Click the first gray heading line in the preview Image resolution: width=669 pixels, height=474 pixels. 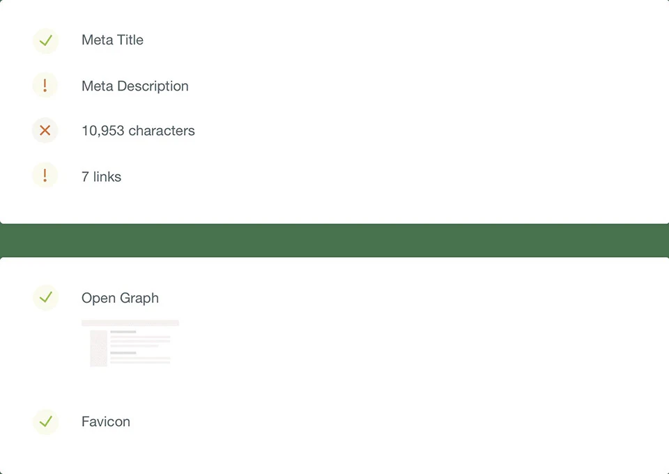click(123, 332)
